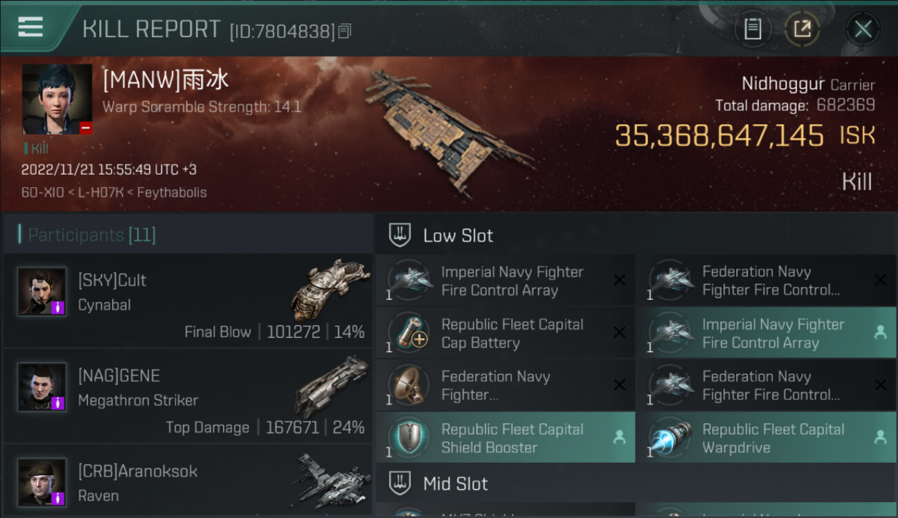This screenshot has height=518, width=898.
Task: Click the Feythabolis region link
Action: tap(173, 192)
